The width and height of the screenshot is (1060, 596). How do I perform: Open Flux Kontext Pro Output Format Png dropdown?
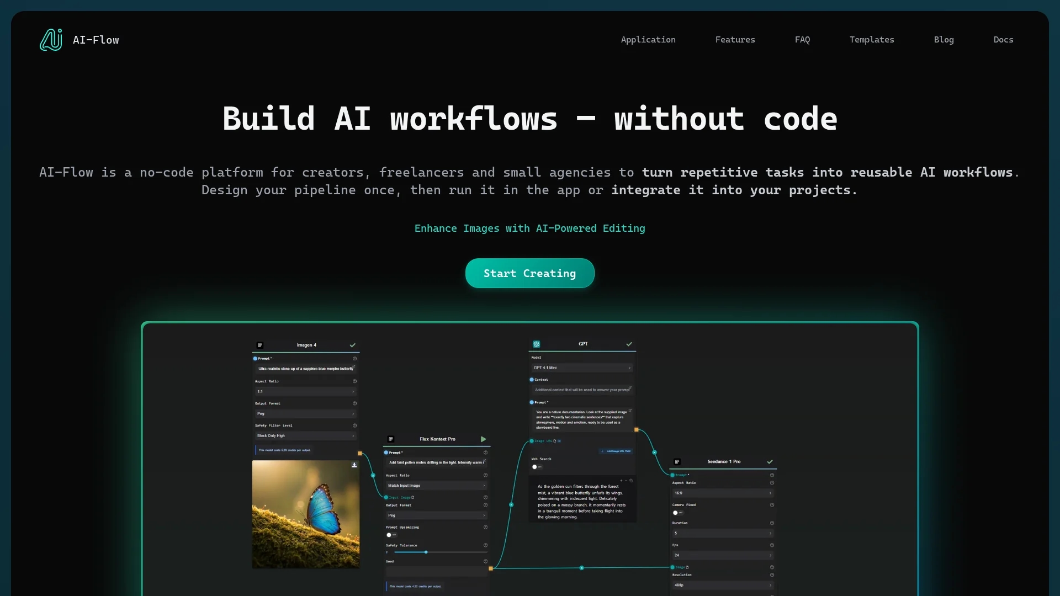point(437,515)
